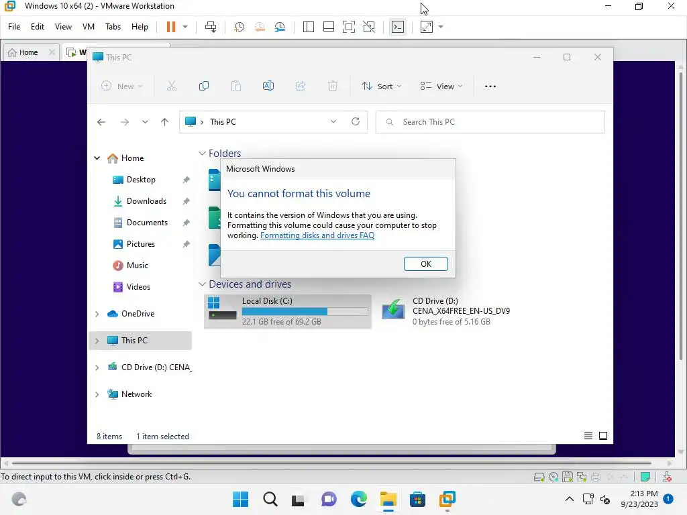The height and width of the screenshot is (515, 687).
Task: Refresh the This PC view
Action: 356,121
